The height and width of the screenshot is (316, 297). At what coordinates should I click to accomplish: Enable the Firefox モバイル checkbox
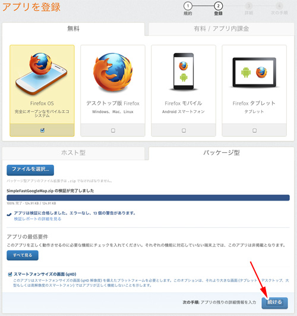(x=184, y=130)
